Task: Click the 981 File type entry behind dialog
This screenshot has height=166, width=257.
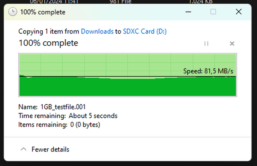Action: click(121, 2)
